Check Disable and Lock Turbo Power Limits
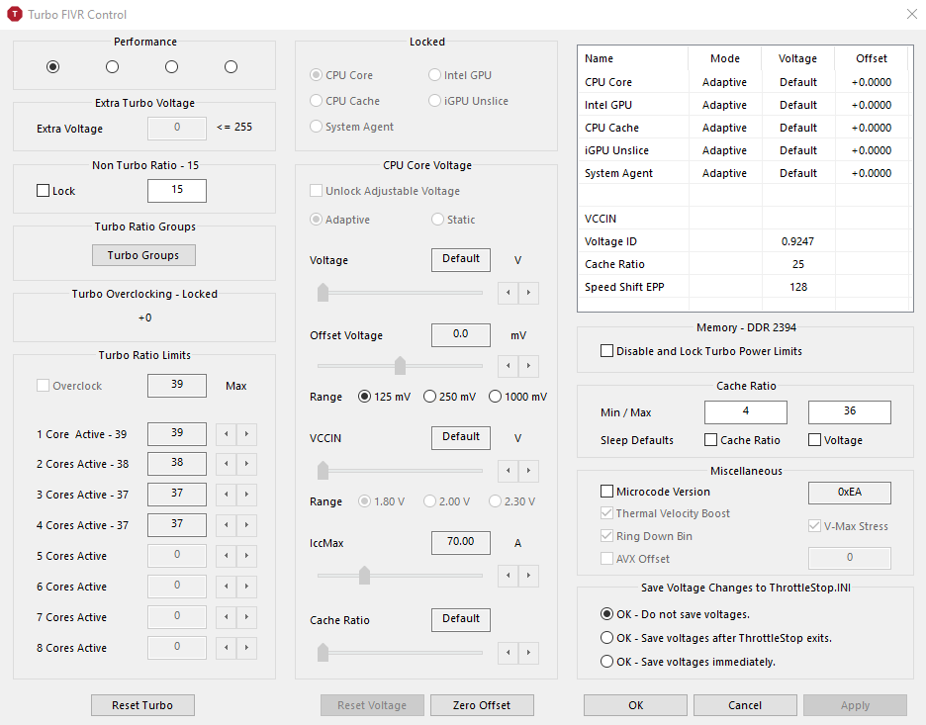Image resolution: width=926 pixels, height=725 pixels. point(606,351)
